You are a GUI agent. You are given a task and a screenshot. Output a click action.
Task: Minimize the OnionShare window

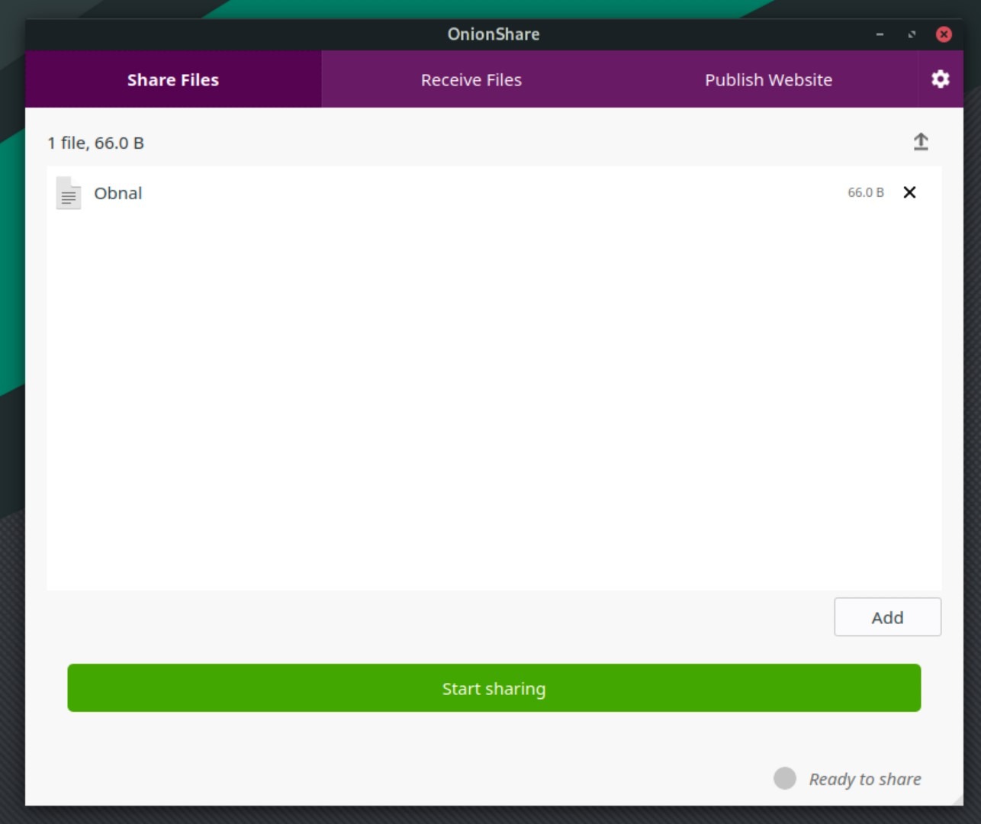click(x=880, y=34)
